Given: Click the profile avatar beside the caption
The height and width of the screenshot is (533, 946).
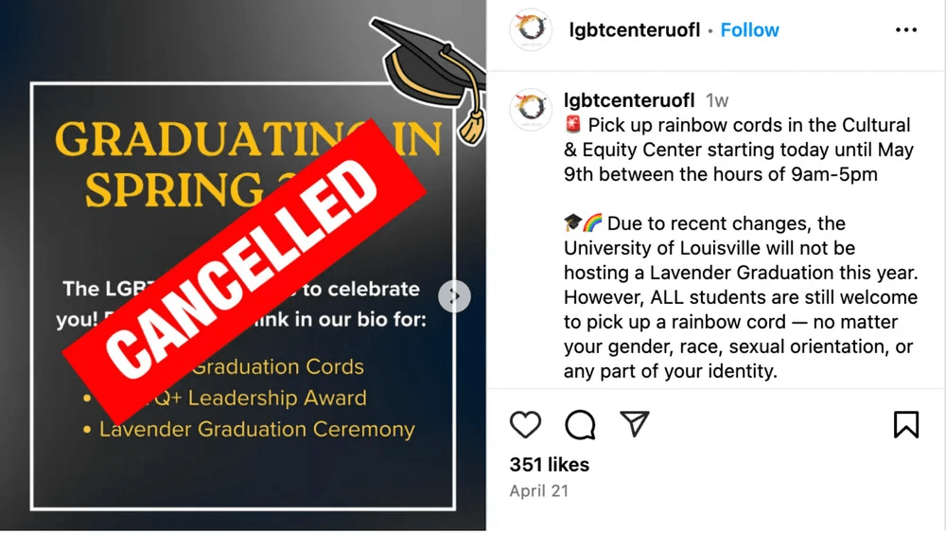Looking at the screenshot, I should (x=530, y=109).
